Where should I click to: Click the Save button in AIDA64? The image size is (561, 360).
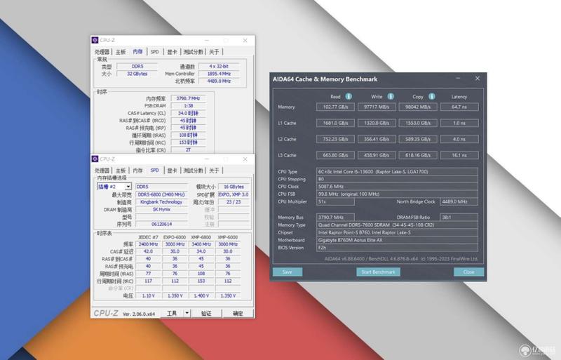click(288, 272)
